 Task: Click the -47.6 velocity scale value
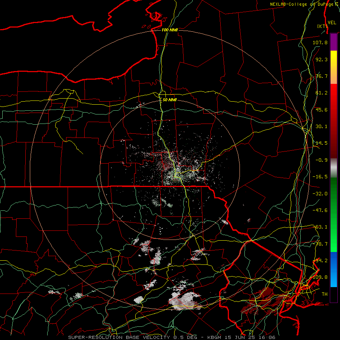[320, 210]
